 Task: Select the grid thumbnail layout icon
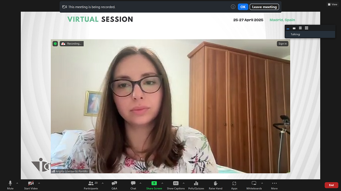click(x=306, y=28)
